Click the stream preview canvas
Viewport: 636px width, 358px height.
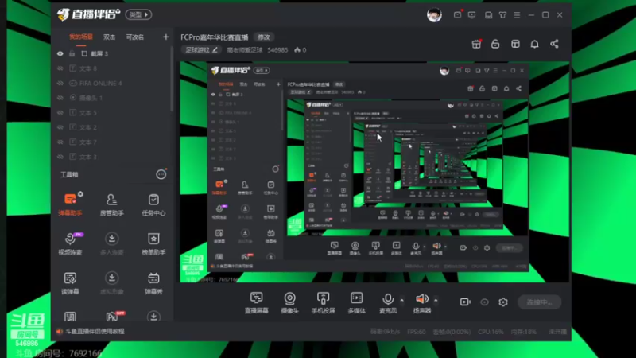point(374,172)
